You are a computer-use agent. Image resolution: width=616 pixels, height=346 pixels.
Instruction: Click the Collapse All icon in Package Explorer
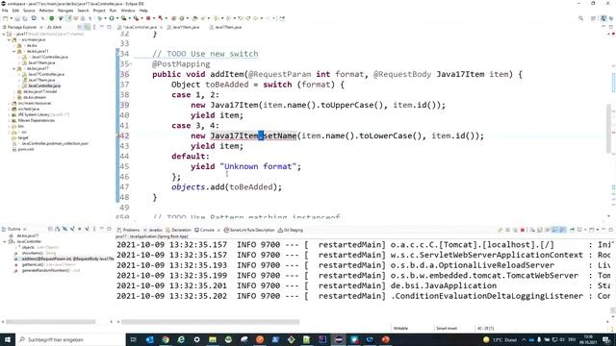pyautogui.click(x=80, y=27)
